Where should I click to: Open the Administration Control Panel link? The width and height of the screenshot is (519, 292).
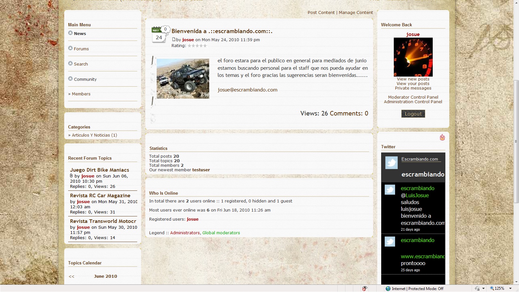(413, 102)
